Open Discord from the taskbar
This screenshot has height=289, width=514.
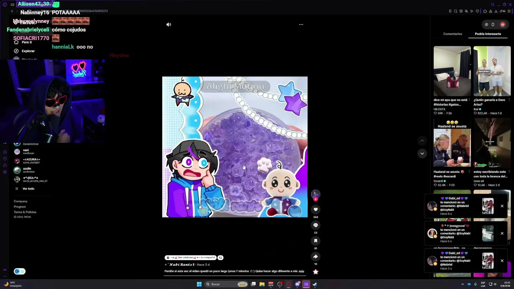[x=297, y=284]
